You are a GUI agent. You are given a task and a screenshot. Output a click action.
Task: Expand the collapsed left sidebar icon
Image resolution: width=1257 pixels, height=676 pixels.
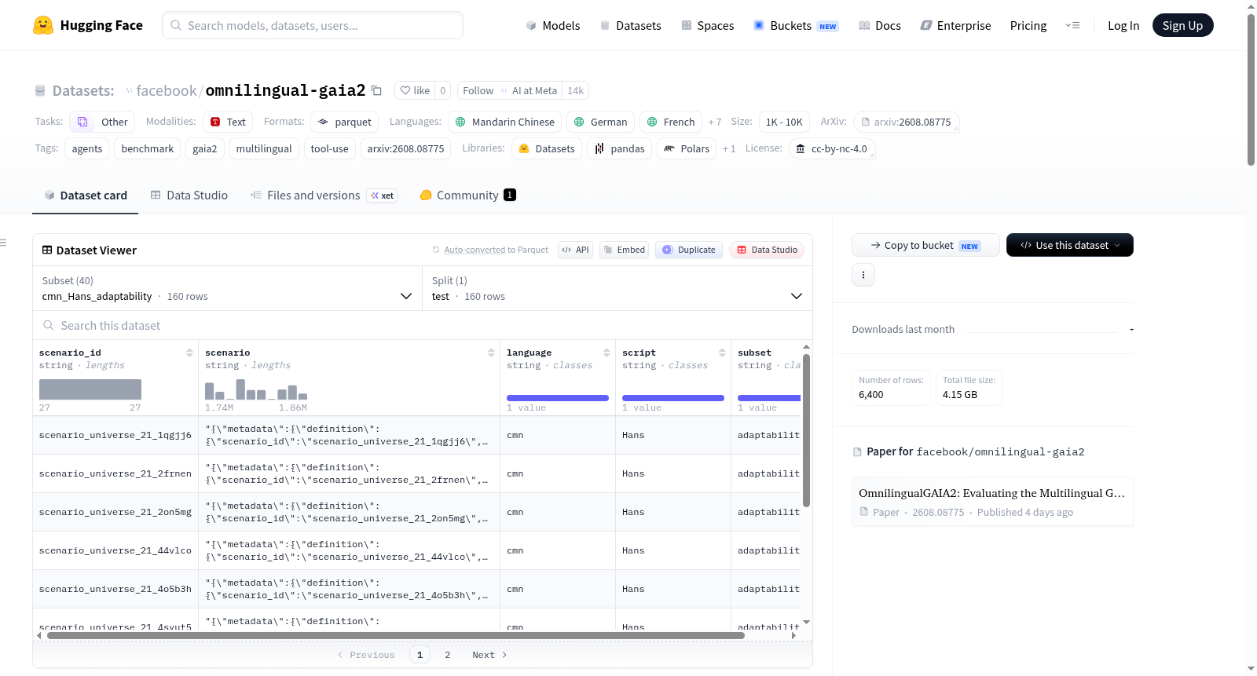3,243
